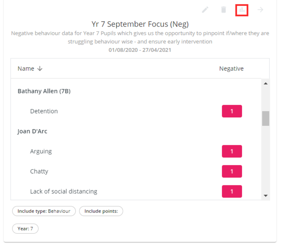Image resolution: width=281 pixels, height=247 pixels.
Task: Click the right arrow navigation icon
Action: 260,9
